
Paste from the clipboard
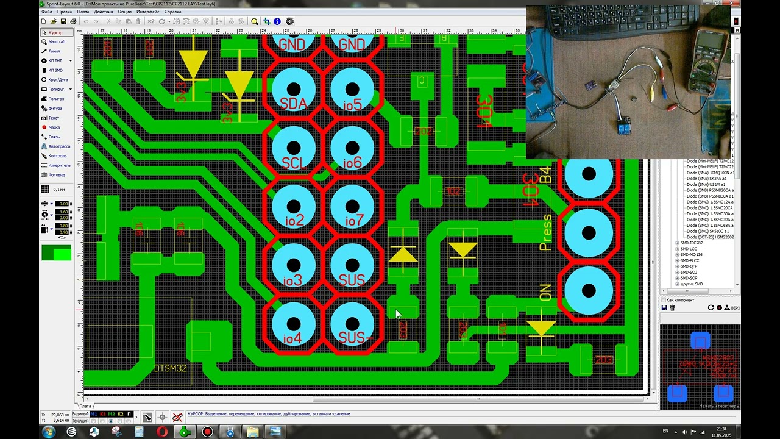coord(128,21)
